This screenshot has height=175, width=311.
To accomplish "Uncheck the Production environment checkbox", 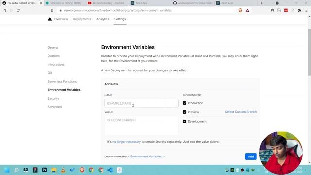I will click(x=184, y=103).
